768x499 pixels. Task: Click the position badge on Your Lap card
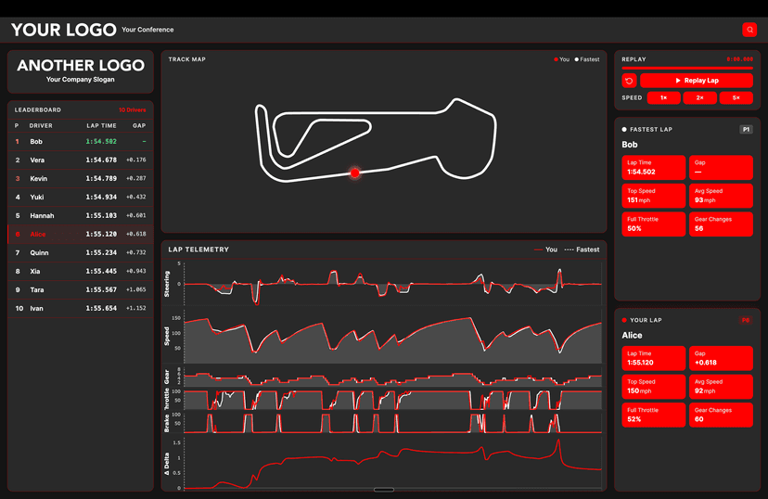(x=745, y=320)
